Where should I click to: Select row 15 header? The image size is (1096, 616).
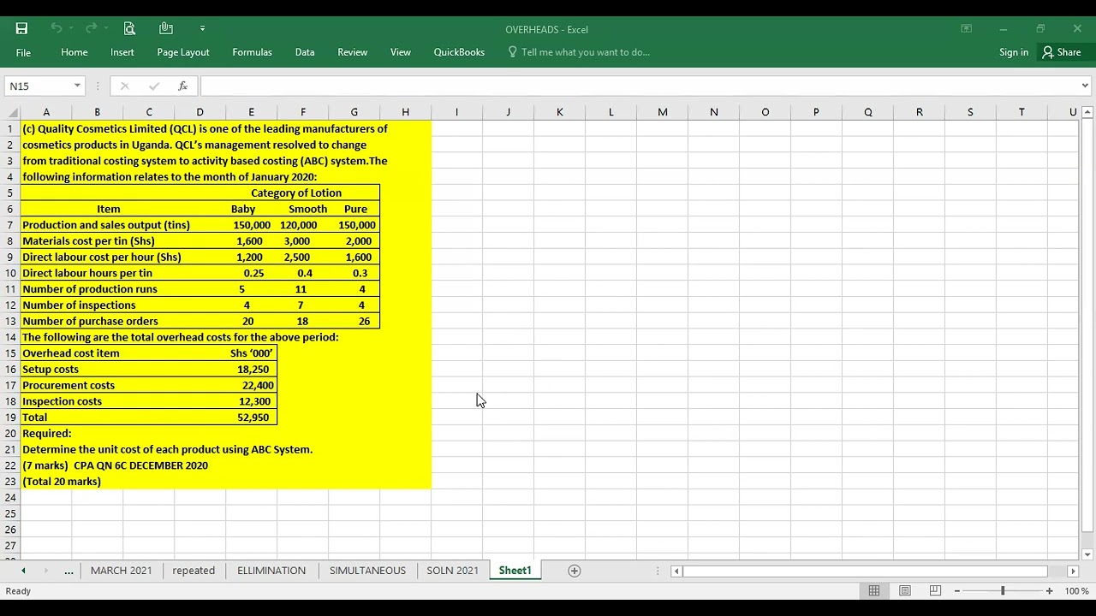tap(10, 352)
